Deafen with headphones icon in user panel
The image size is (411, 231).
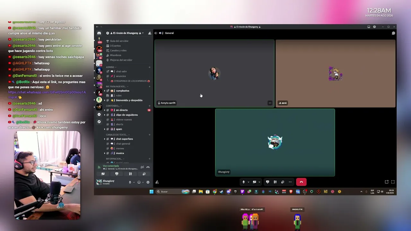coord(139,182)
